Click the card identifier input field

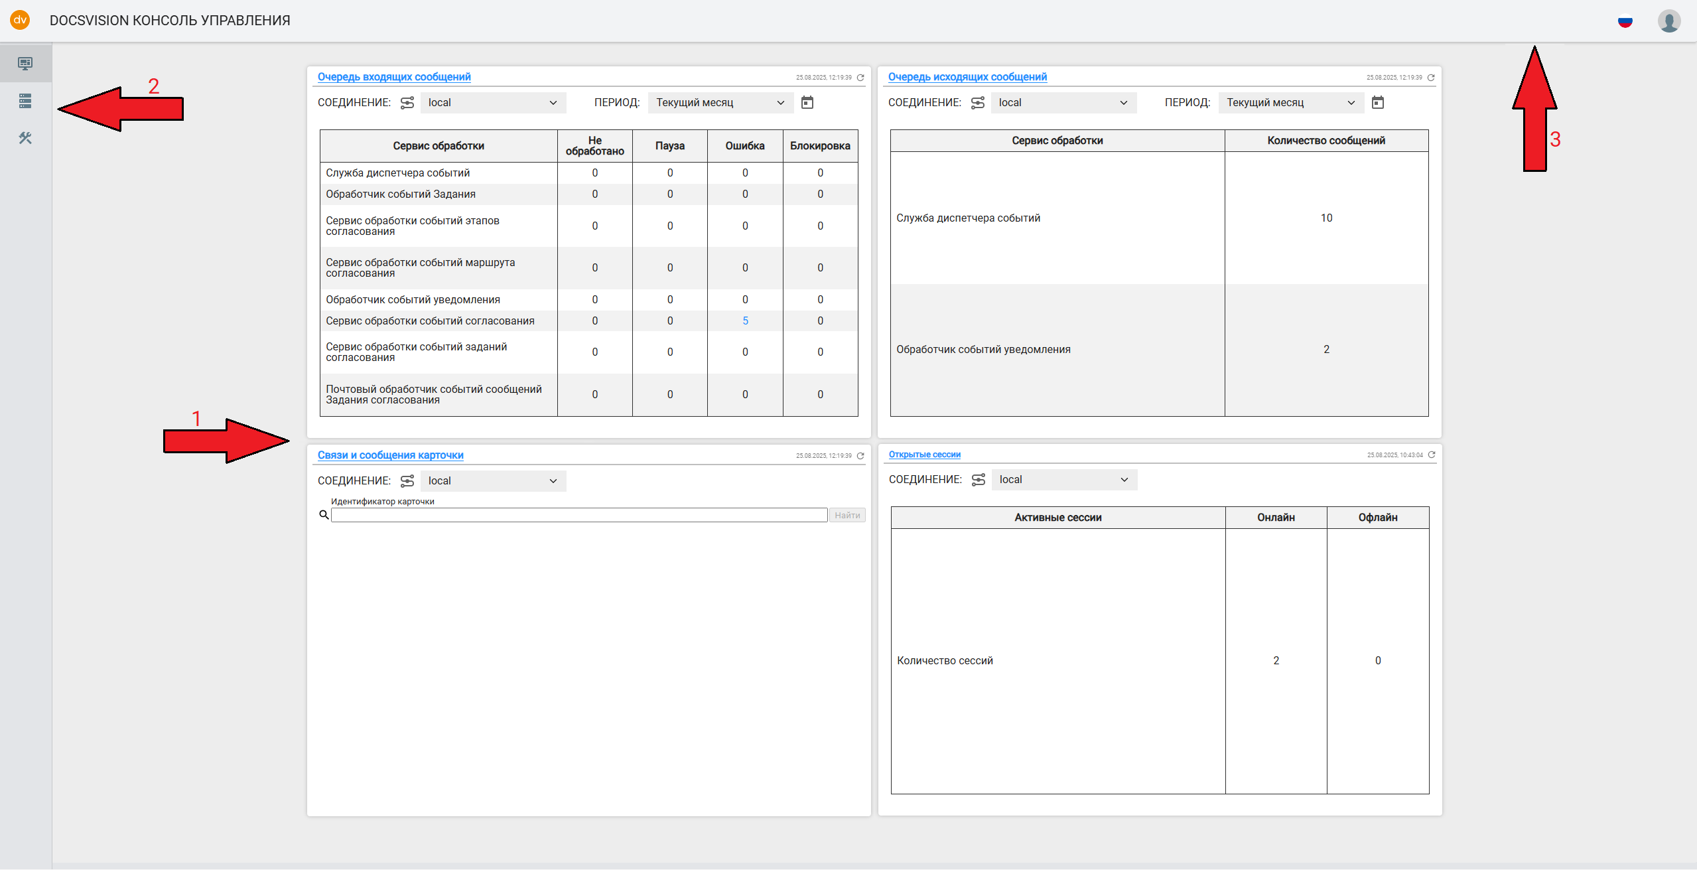coord(578,516)
